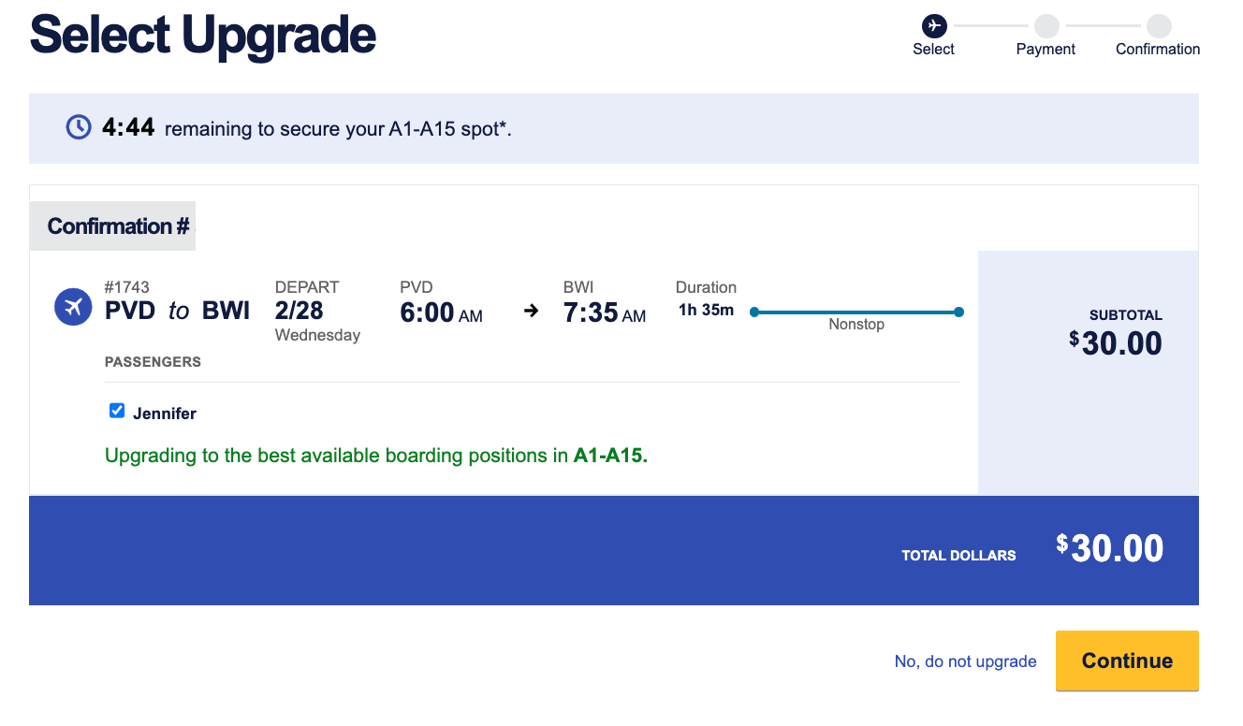
Task: Click the Jennifer passenger name label
Action: pyautogui.click(x=165, y=413)
